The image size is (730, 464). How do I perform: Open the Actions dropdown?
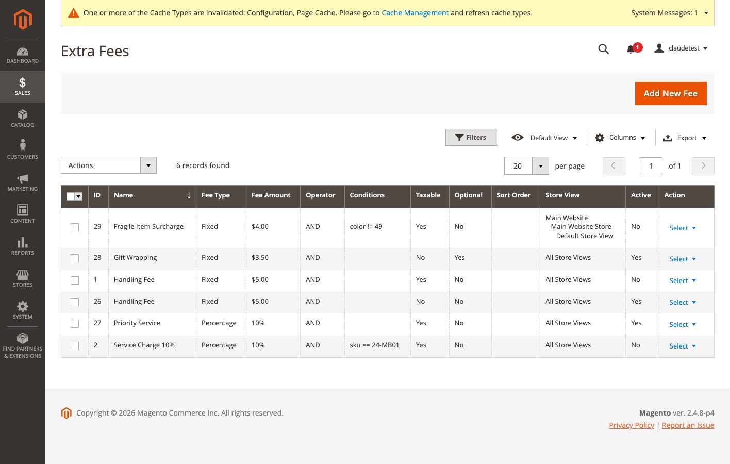tap(109, 165)
